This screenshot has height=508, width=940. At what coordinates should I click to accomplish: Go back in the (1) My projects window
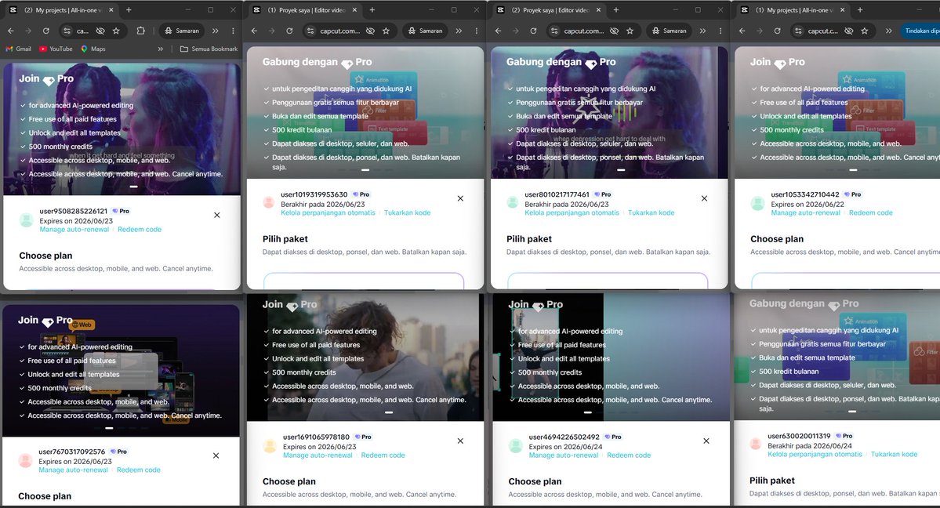click(x=742, y=31)
